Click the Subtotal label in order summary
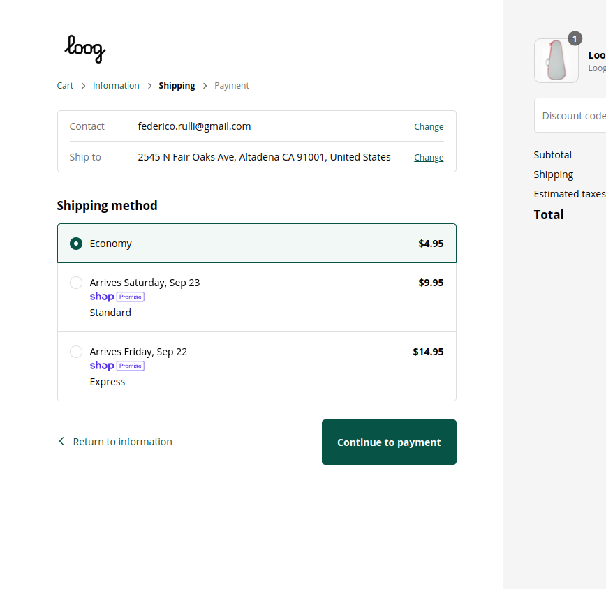This screenshot has height=589, width=606. 553,155
